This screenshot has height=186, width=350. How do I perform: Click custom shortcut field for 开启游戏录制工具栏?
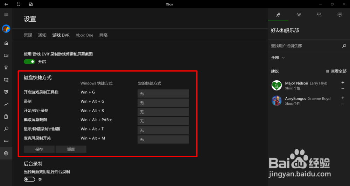coord(163,94)
